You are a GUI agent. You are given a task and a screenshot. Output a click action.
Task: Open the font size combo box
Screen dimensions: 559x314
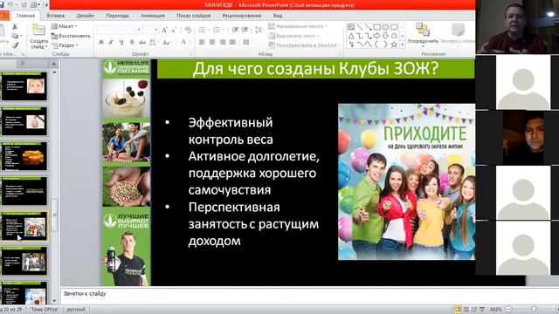tap(151, 30)
